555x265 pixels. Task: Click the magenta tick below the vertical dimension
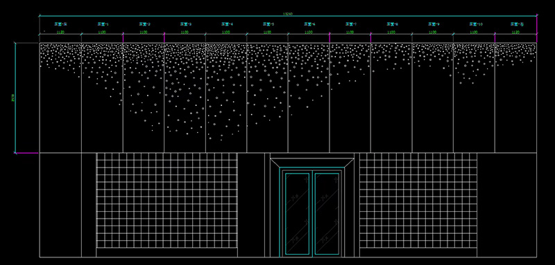pyautogui.click(x=27, y=153)
